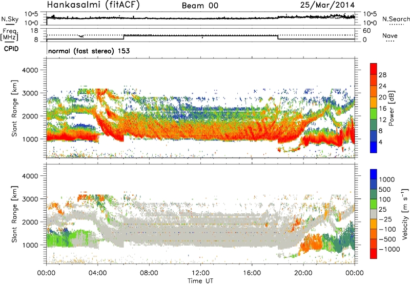Click the 'Power [dB]' colorbar label
Viewport: 410px width, 284px height.
tap(391, 108)
